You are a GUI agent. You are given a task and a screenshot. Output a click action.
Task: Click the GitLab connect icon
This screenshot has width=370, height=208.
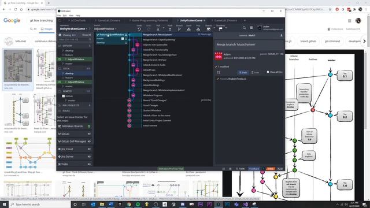click(89, 134)
